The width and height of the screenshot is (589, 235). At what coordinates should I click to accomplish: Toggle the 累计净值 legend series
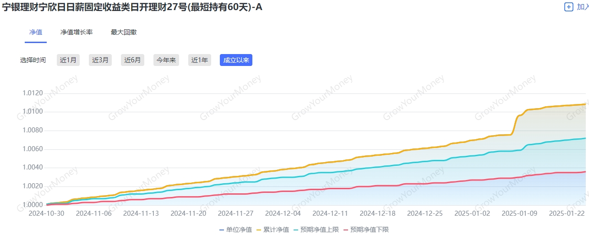tap(273, 230)
